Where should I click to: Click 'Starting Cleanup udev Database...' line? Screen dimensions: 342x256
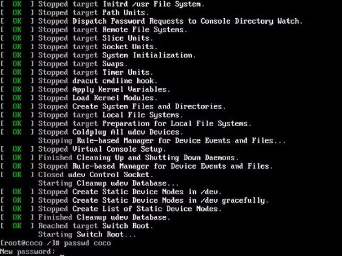[109, 183]
